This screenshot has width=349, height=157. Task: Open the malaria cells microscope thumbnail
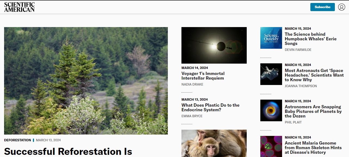271,146
